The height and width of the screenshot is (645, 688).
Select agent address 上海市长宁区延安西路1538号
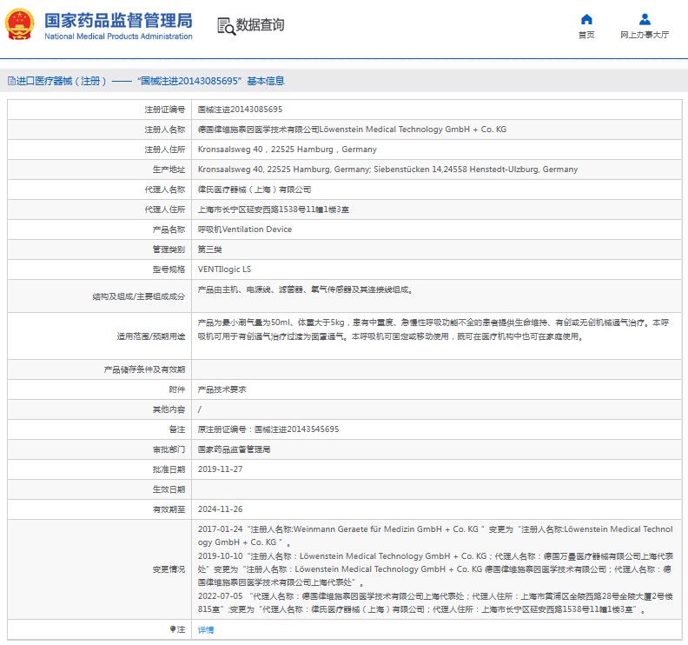(x=273, y=209)
